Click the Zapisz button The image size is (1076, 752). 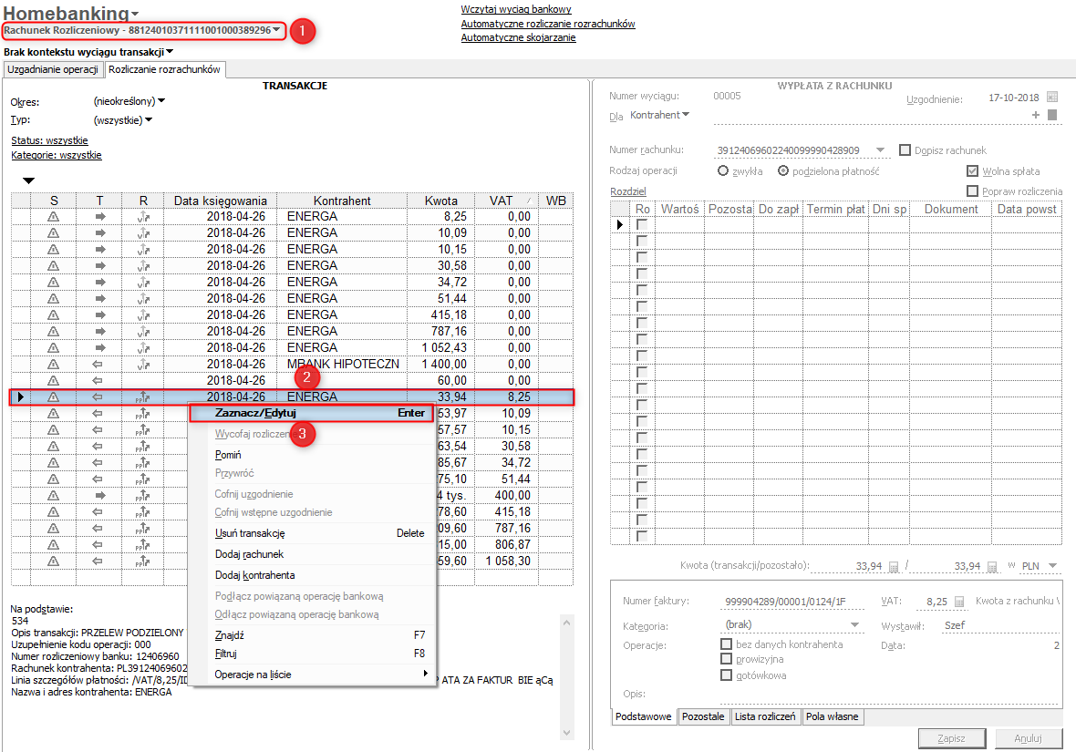pyautogui.click(x=951, y=738)
